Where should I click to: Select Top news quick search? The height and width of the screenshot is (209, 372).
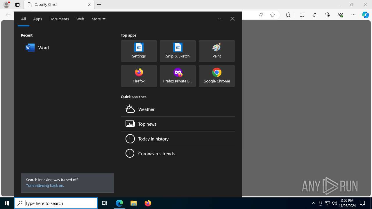[x=178, y=124]
